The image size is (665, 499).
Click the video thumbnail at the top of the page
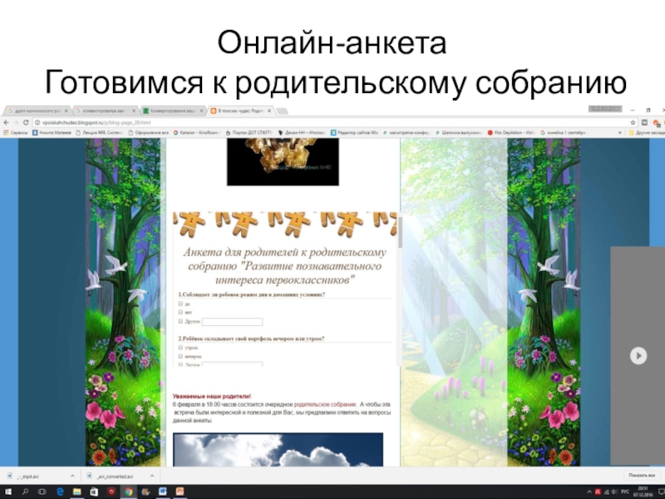click(283, 161)
